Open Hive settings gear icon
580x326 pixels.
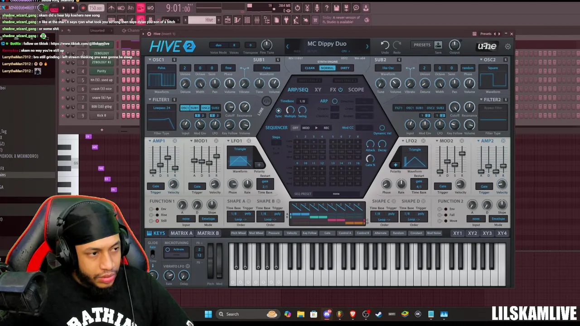click(507, 47)
